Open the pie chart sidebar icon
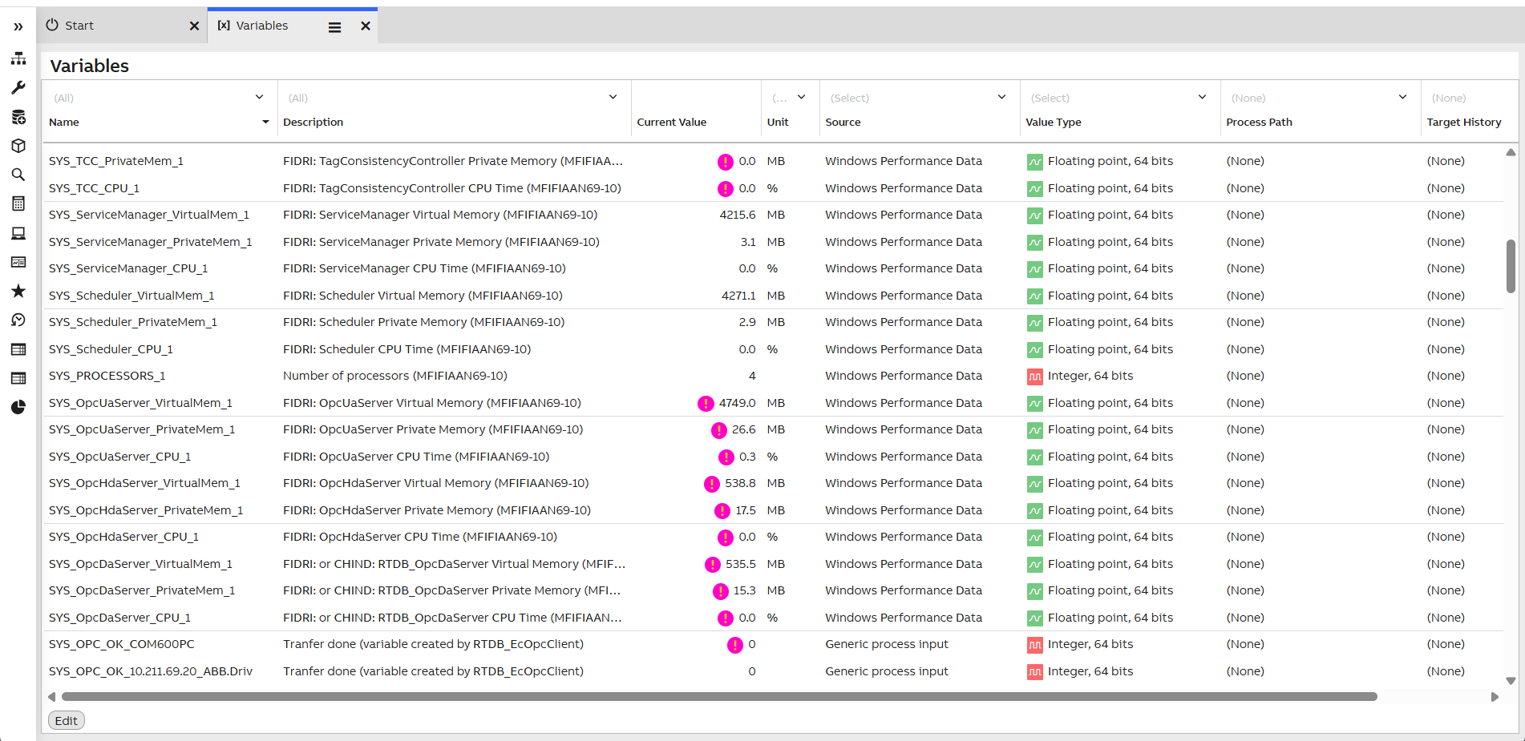The width and height of the screenshot is (1525, 741). tap(18, 407)
